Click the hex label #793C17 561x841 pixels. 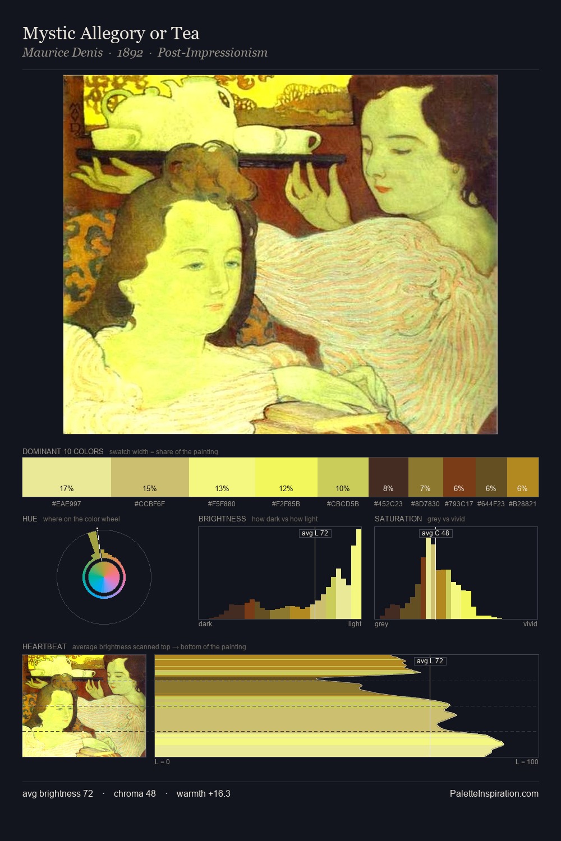pyautogui.click(x=459, y=504)
